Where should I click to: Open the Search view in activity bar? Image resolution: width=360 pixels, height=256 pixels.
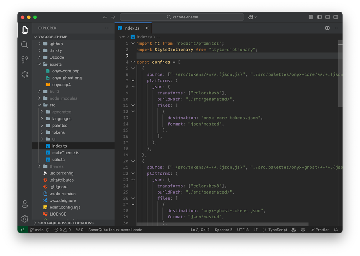pos(25,45)
